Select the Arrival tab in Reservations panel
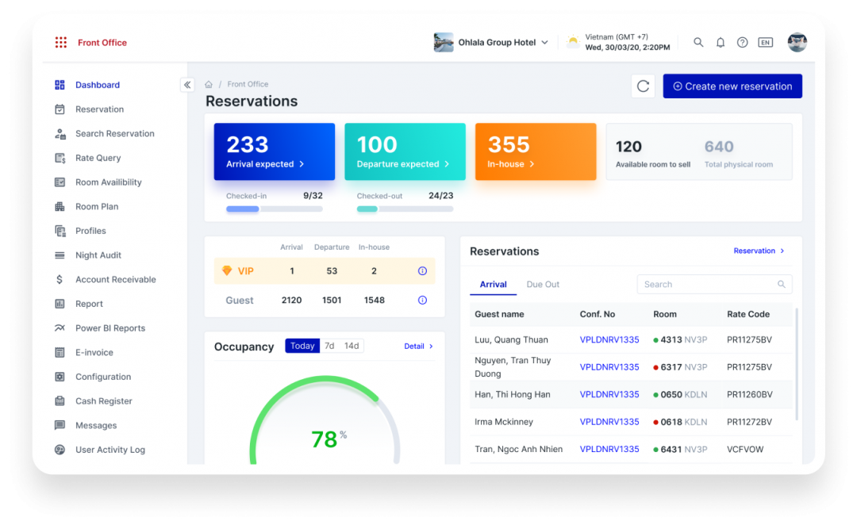Viewport: 857px width, 525px height. pos(493,283)
